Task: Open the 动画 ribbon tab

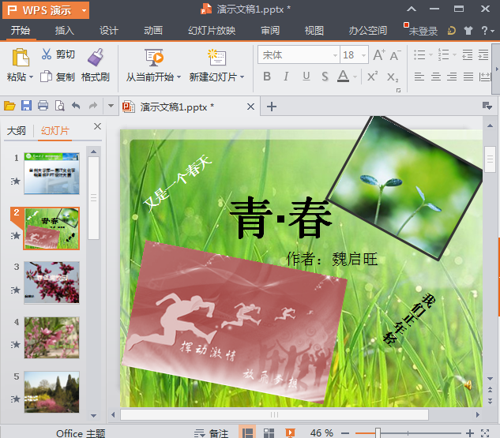Action: [x=153, y=31]
